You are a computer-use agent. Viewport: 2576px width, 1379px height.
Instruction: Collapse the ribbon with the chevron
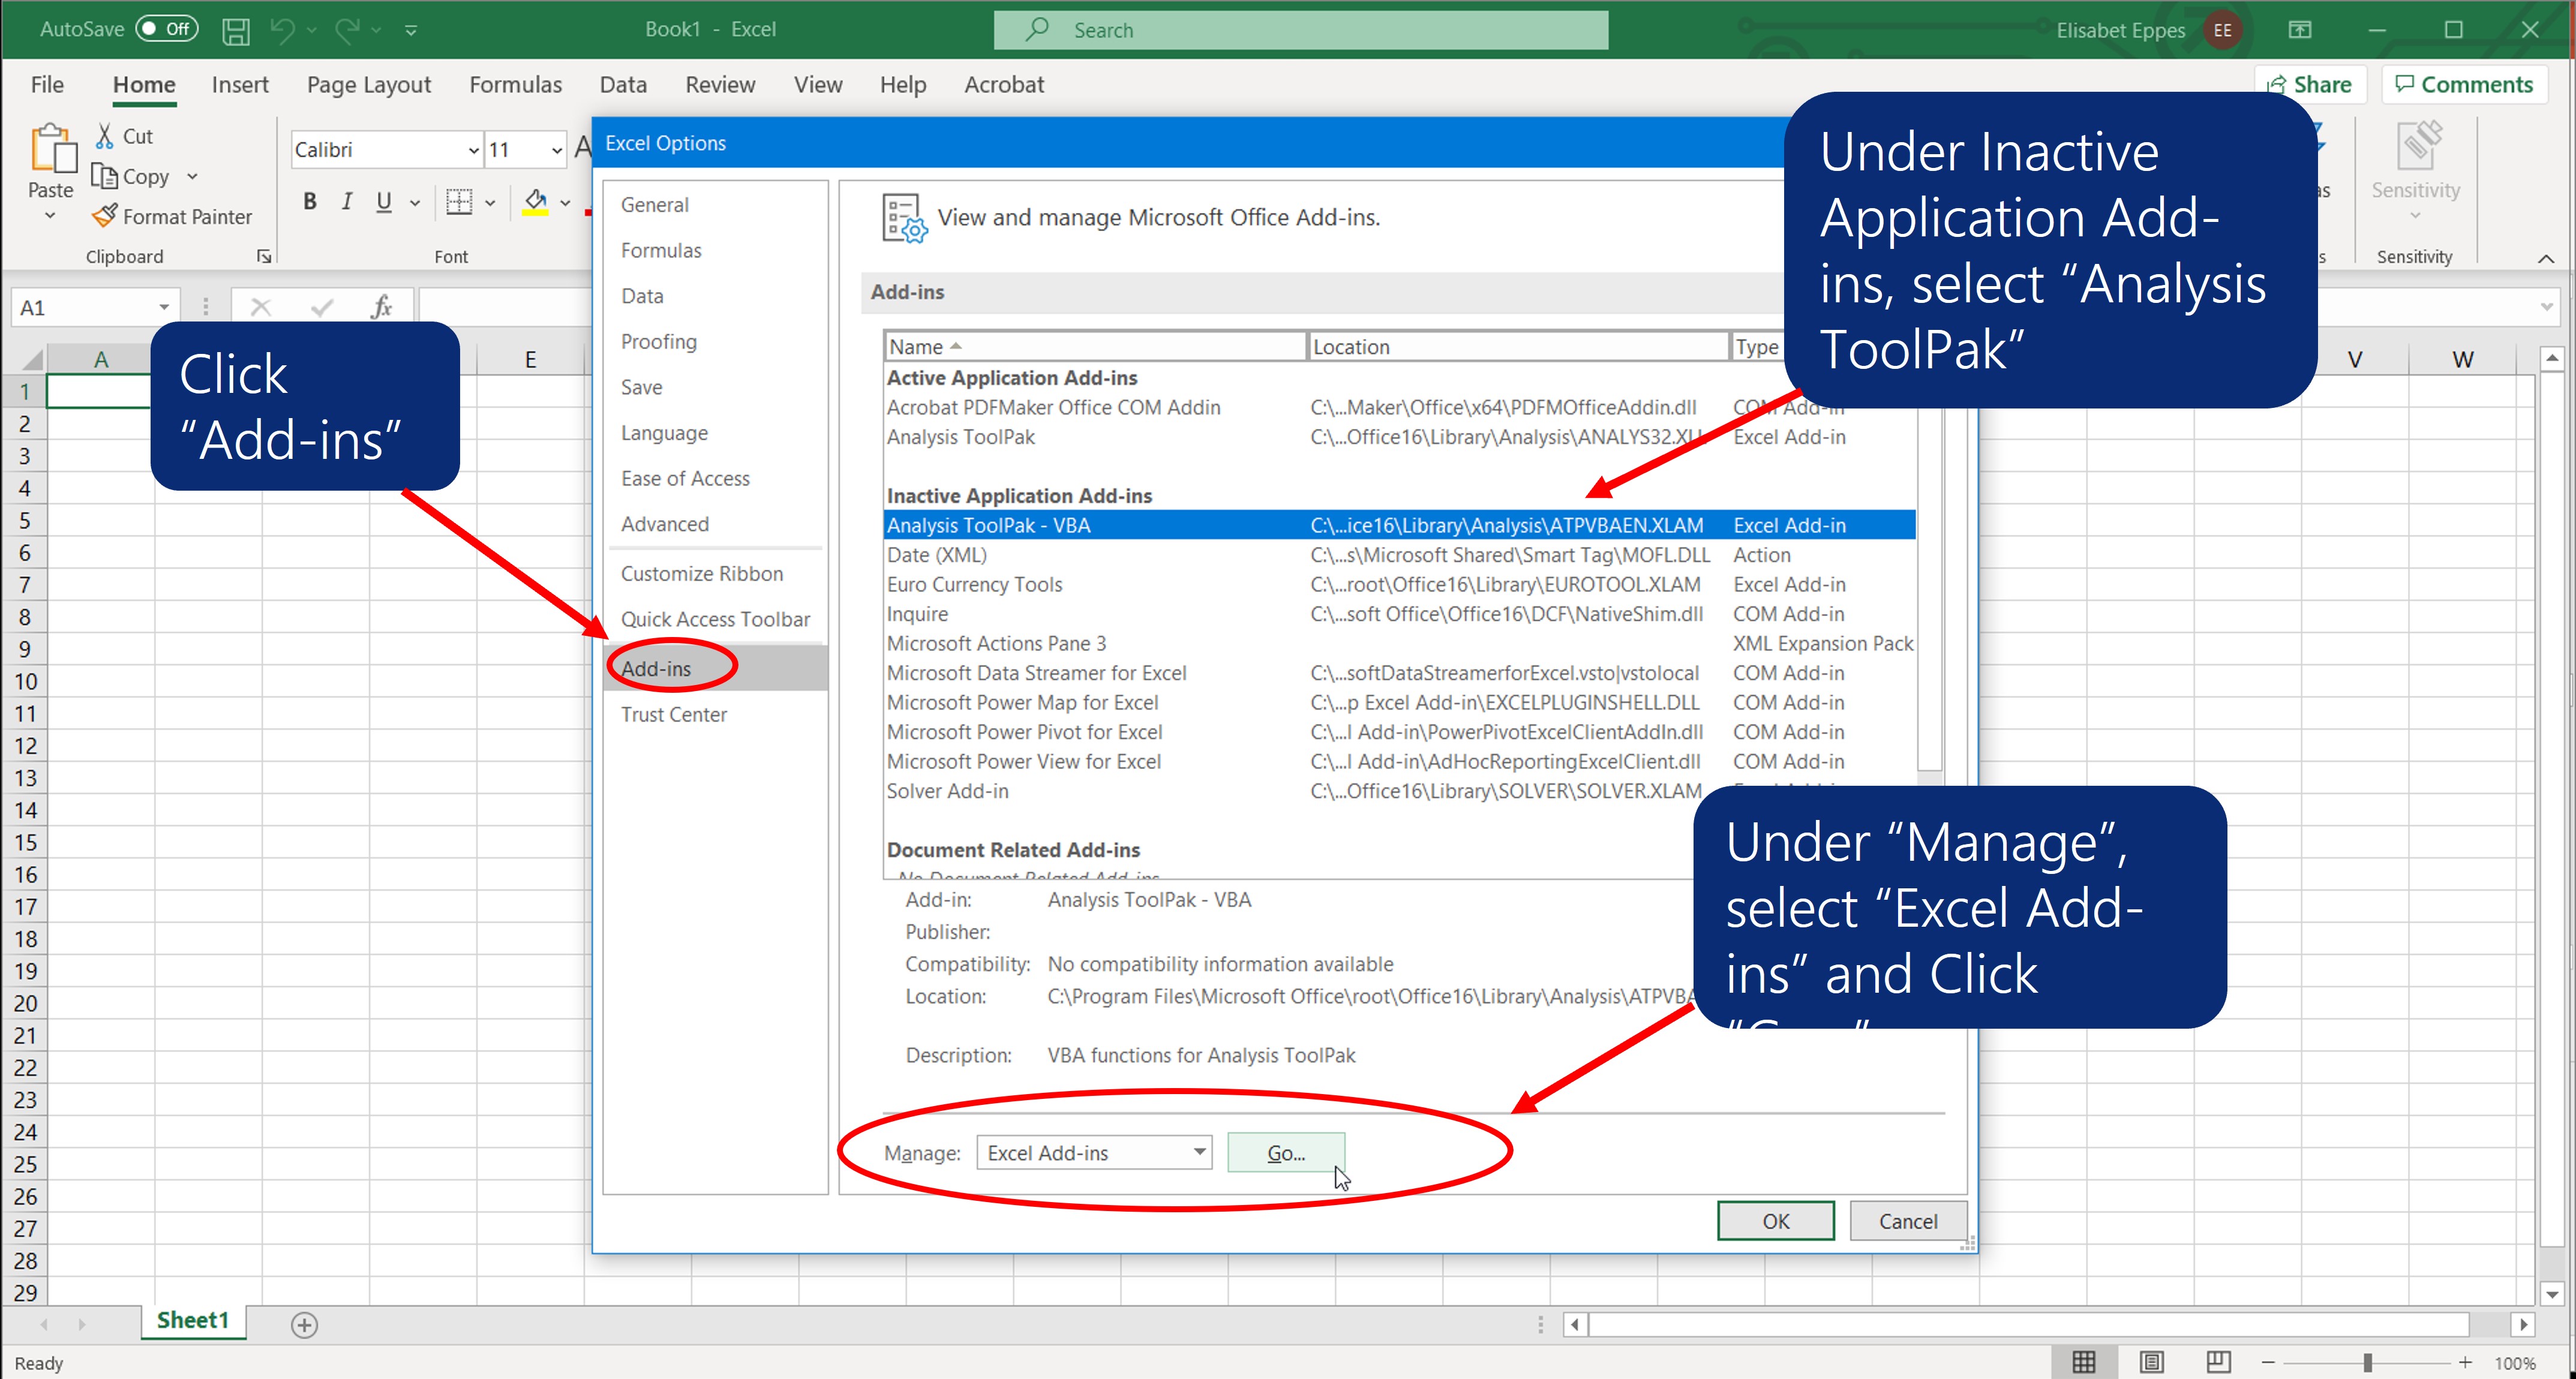point(2545,258)
